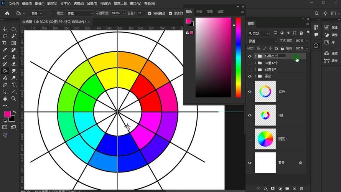Viewport: 341px width, 192px height.
Task: Select the Lasso tool
Action: 5,36
